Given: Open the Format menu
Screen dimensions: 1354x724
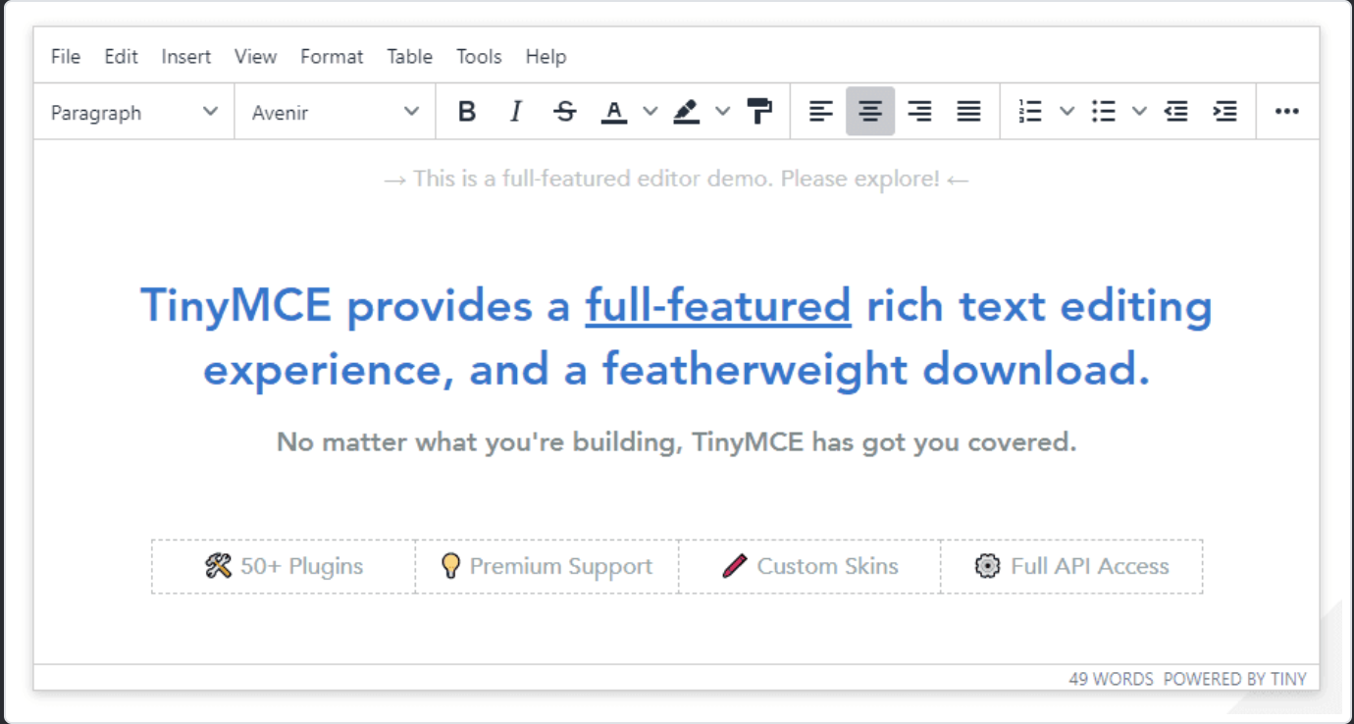Looking at the screenshot, I should pos(332,57).
